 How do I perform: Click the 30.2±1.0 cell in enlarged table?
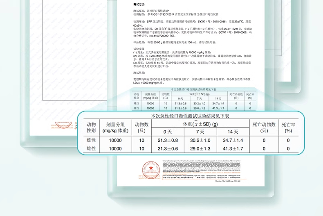click(x=200, y=140)
